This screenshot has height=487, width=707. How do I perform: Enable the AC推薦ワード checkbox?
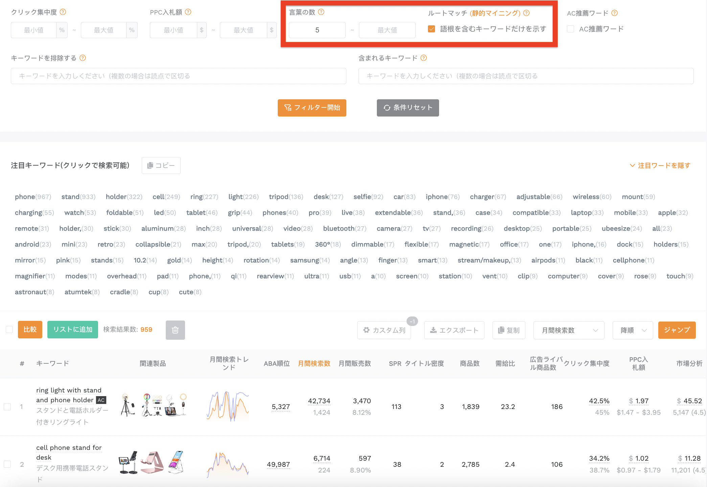(x=570, y=29)
